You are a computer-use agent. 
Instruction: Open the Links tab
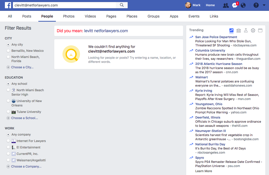(214, 16)
